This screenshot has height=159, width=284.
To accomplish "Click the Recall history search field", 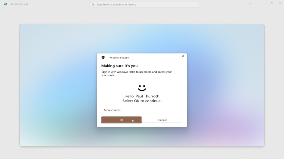I will 145,5.
